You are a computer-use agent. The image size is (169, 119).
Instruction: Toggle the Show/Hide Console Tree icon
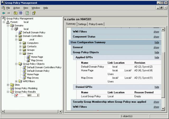(21, 13)
